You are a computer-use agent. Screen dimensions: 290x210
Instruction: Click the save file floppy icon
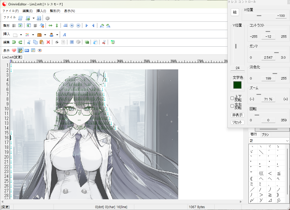39,18
